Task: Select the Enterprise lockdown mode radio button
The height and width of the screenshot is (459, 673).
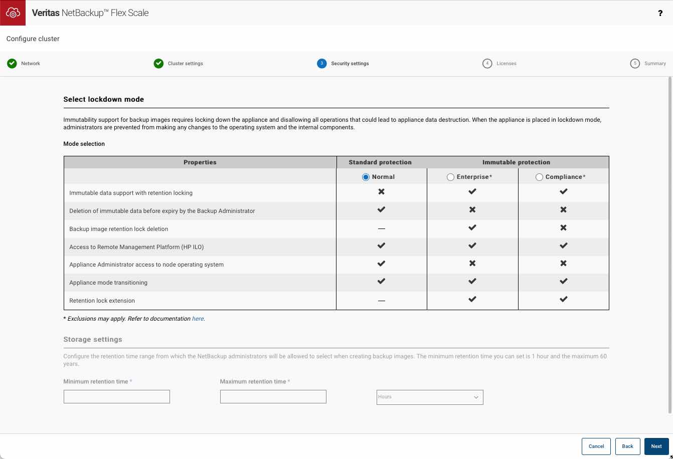Action: point(450,177)
